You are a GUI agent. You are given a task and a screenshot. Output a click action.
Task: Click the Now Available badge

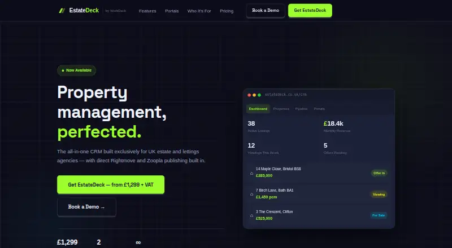click(x=77, y=70)
